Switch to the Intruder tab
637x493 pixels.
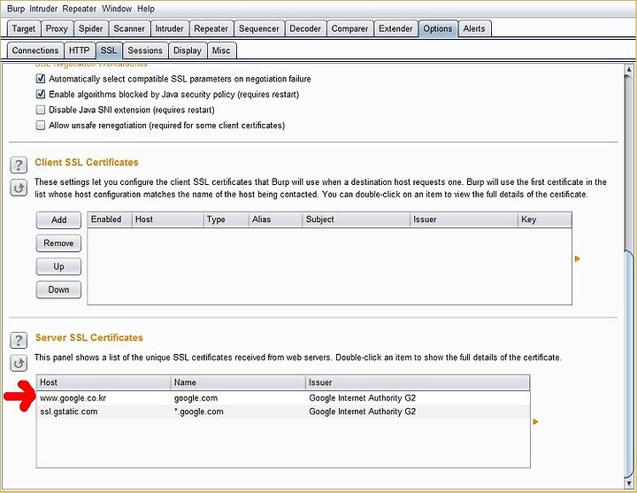pos(169,28)
